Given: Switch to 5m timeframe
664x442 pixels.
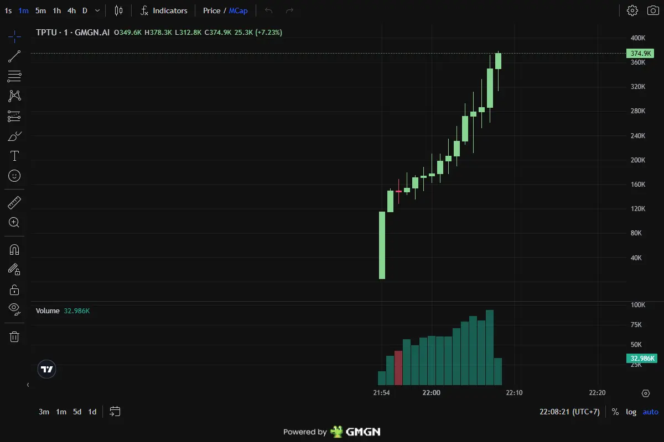Looking at the screenshot, I should 40,10.
